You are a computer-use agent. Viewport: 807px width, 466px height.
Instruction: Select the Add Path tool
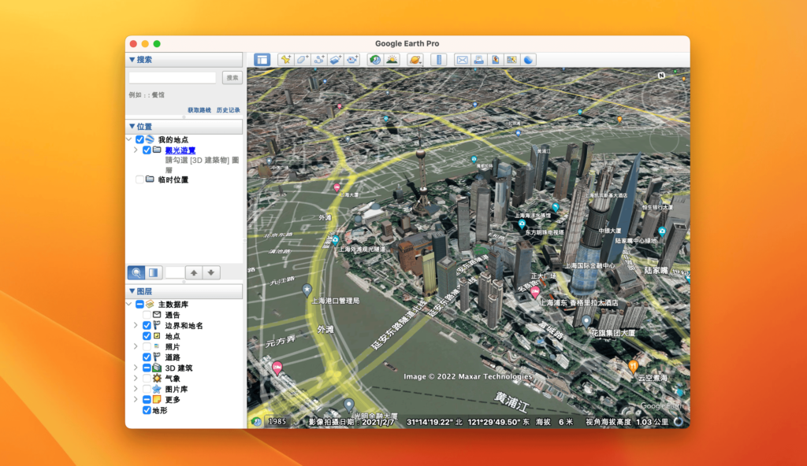[x=317, y=59]
